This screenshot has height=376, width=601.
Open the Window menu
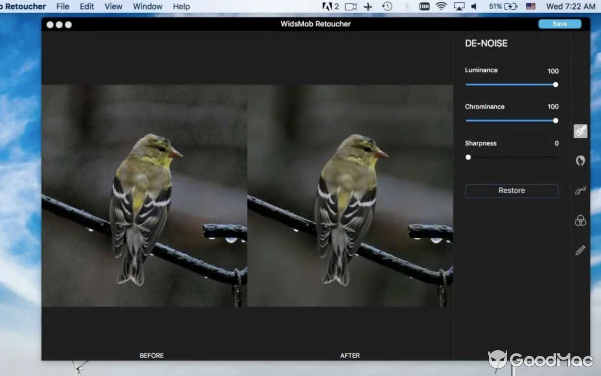tap(147, 6)
